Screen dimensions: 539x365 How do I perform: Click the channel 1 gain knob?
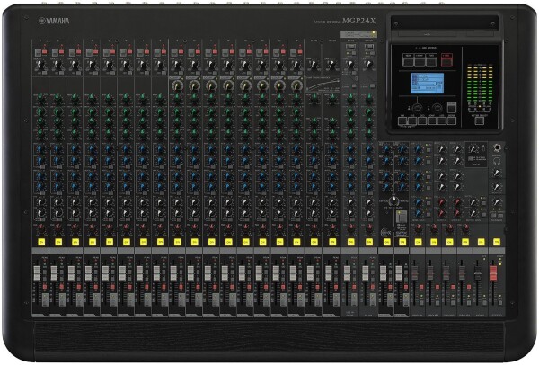click(41, 65)
